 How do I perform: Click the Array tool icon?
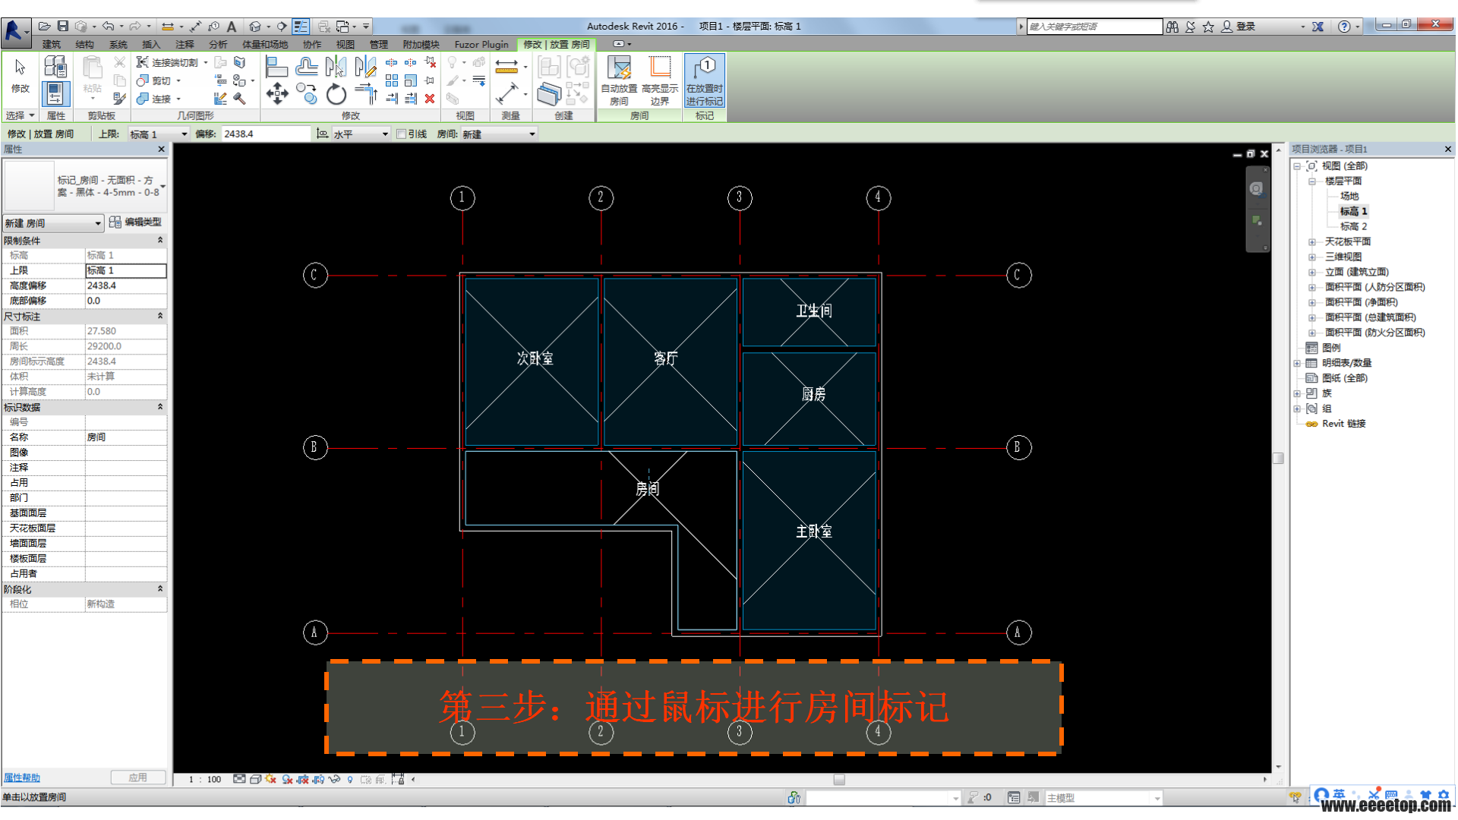tap(392, 80)
